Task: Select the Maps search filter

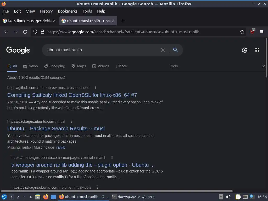Action: point(79,66)
